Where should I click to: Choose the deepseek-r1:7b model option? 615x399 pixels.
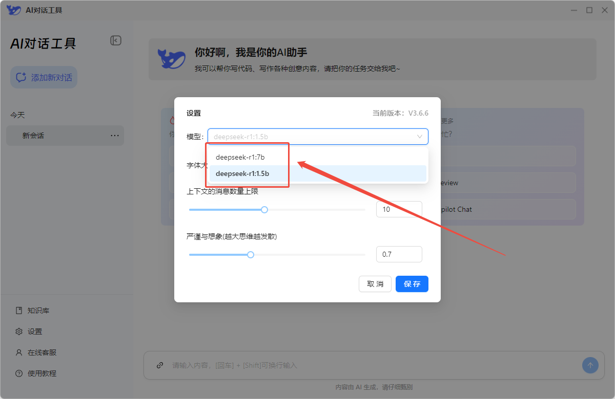point(318,157)
